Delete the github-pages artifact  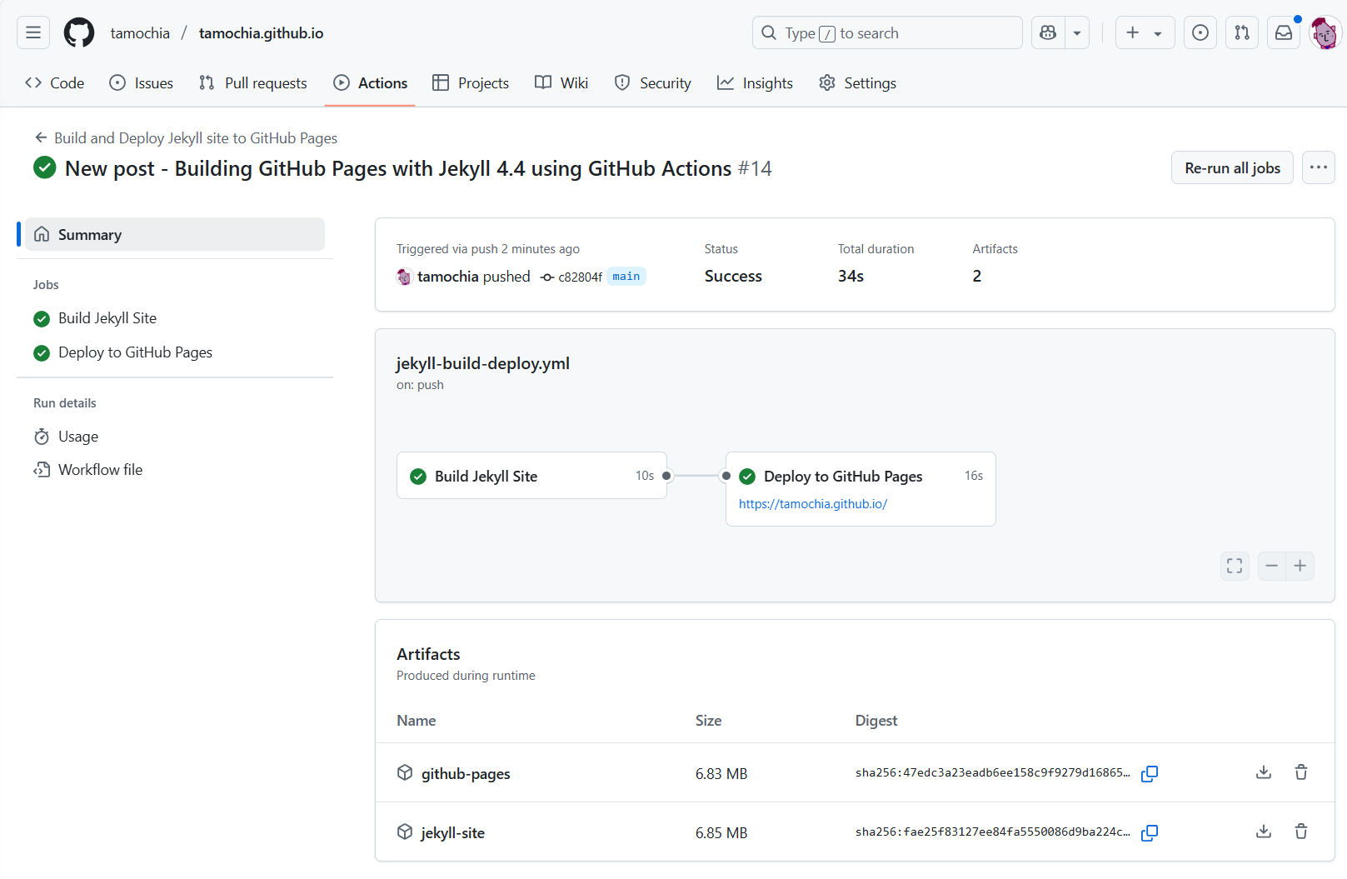(1301, 772)
